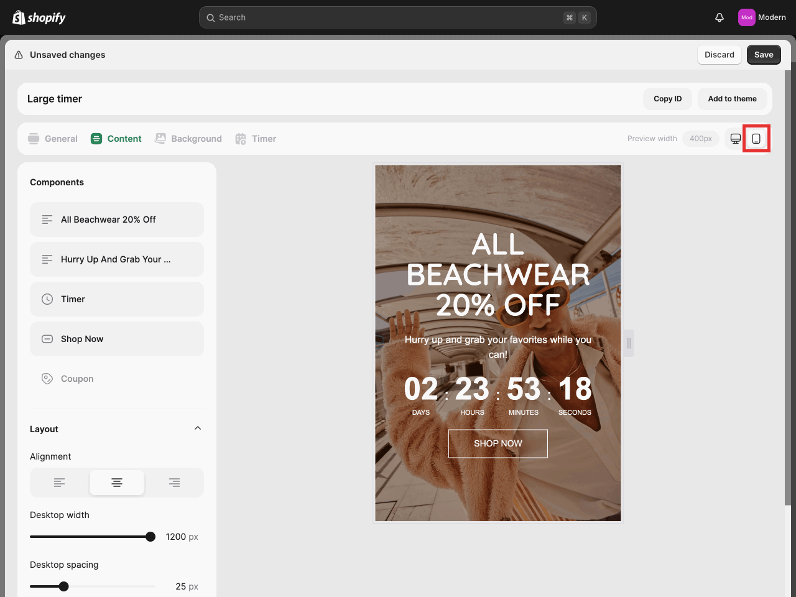
Task: Click the Coupon tag icon
Action: pos(47,379)
